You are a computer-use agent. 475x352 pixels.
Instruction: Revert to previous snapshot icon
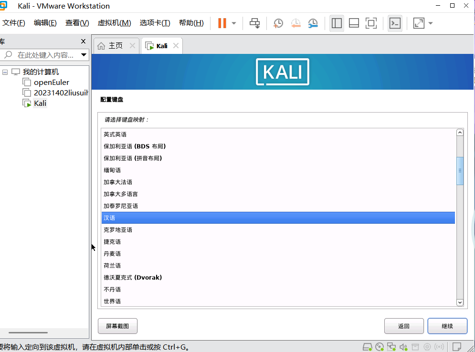[x=296, y=23]
